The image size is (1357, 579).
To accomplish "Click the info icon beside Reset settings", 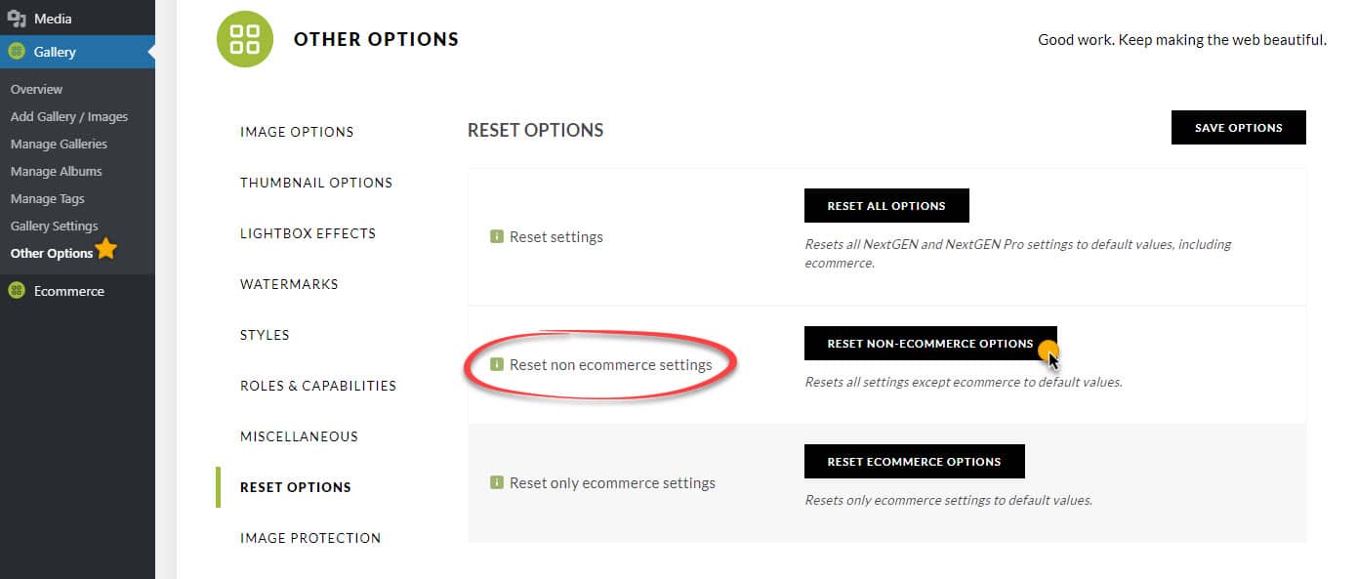I will (497, 236).
